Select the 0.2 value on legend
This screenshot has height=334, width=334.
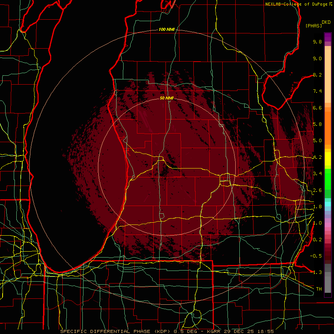tap(317, 240)
